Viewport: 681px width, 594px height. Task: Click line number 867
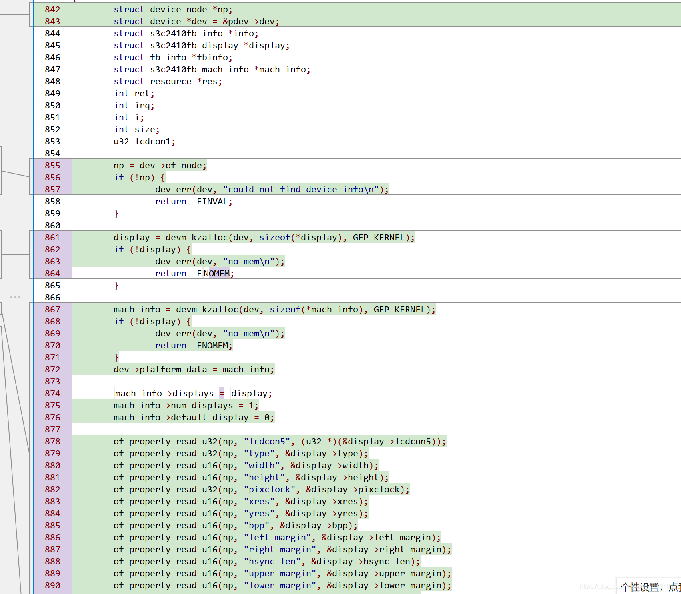(52, 309)
